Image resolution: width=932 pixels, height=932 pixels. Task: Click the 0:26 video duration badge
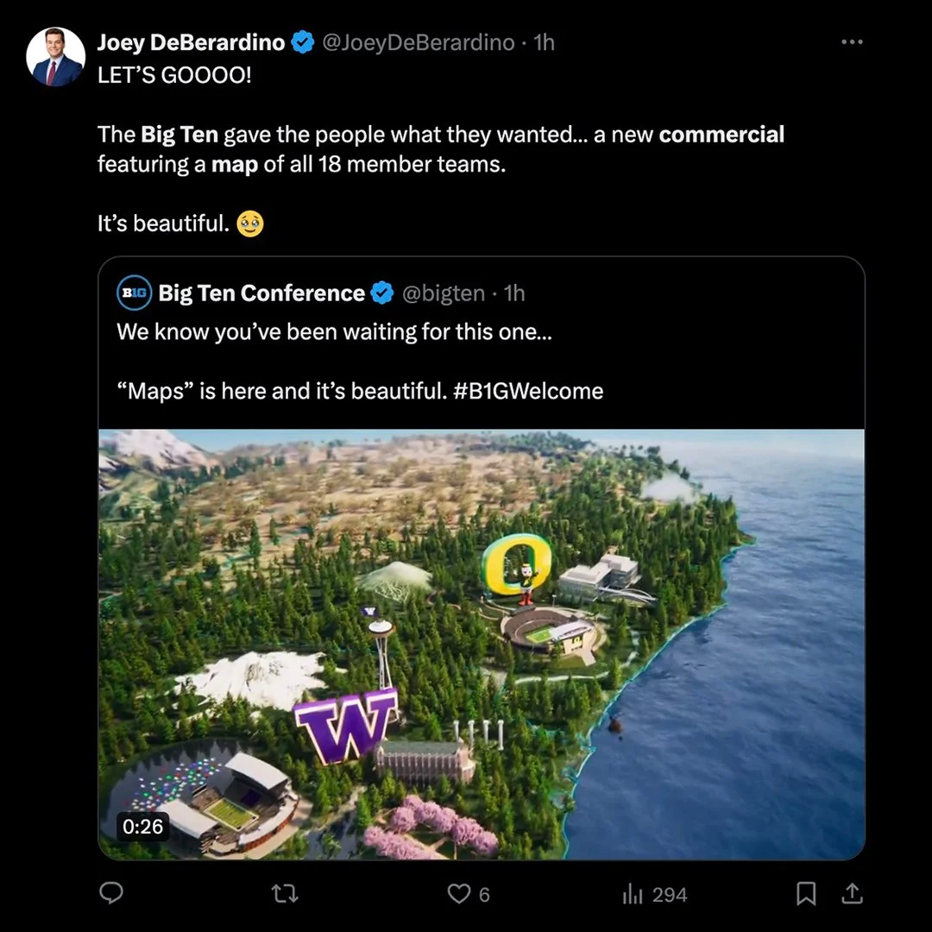tap(142, 826)
